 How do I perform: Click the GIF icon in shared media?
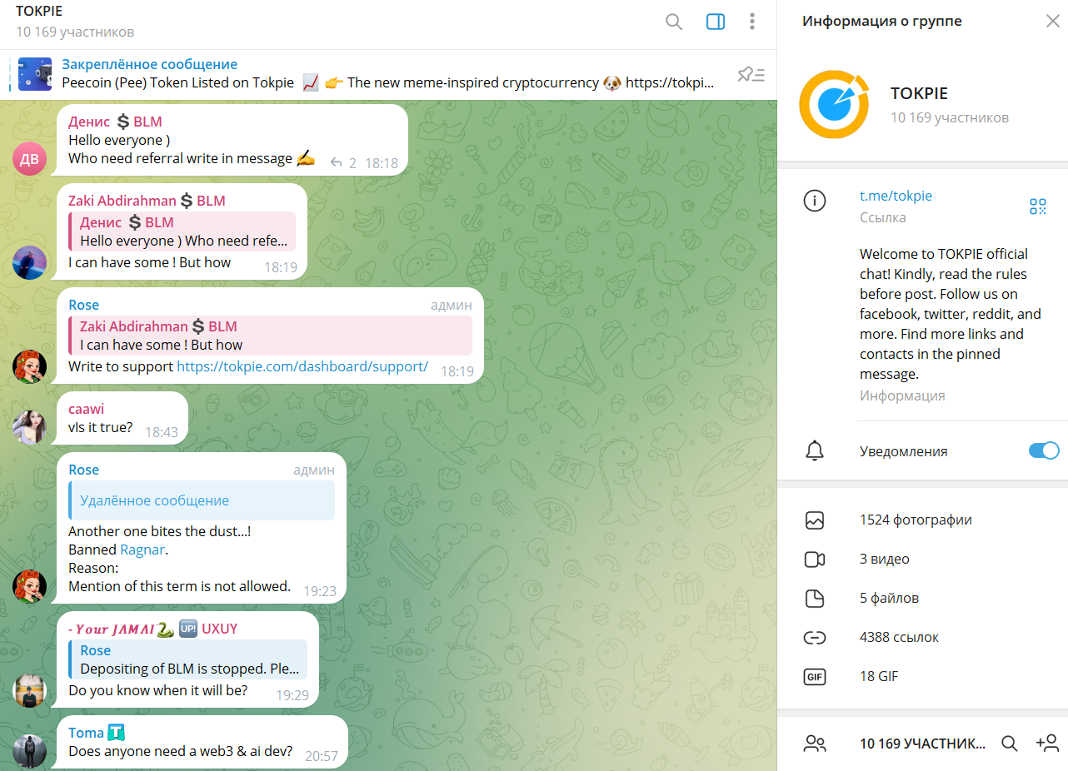point(814,677)
